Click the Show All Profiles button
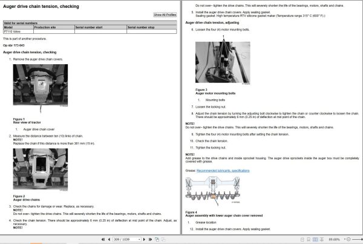This screenshot has height=244, width=363. click(x=165, y=15)
